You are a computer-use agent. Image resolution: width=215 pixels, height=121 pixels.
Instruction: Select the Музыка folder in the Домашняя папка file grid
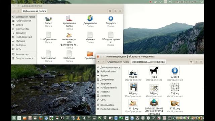pyautogui.click(x=90, y=35)
